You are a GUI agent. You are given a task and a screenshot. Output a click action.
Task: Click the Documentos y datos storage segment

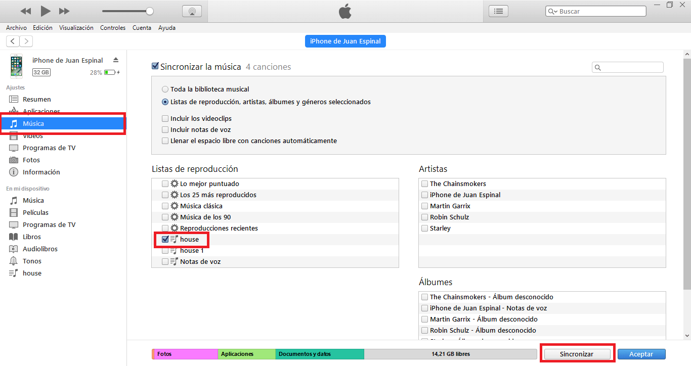320,354
